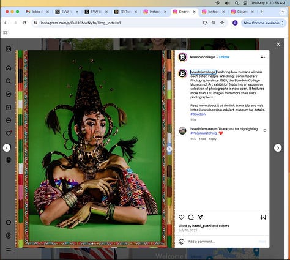The width and height of the screenshot is (290, 260).
Task: Focus the Add a comment field
Action: (221, 242)
